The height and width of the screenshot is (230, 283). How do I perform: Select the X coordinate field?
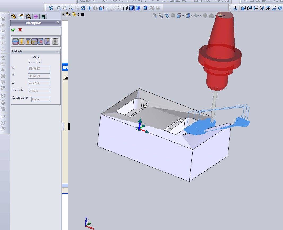pos(39,69)
